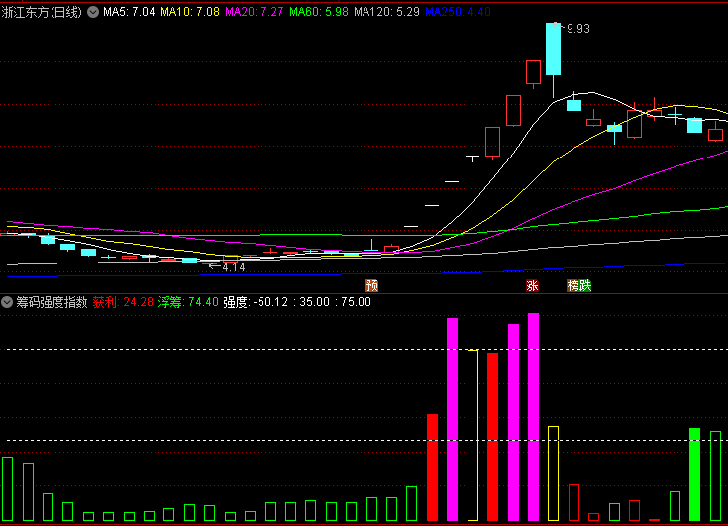Click the 浮筹: 74.40 value
The image size is (728, 526).
pos(188,303)
